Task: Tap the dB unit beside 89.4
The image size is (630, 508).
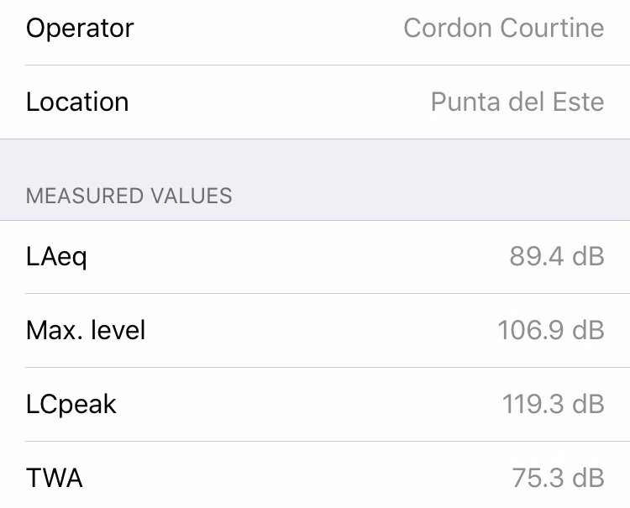Action: coord(588,256)
